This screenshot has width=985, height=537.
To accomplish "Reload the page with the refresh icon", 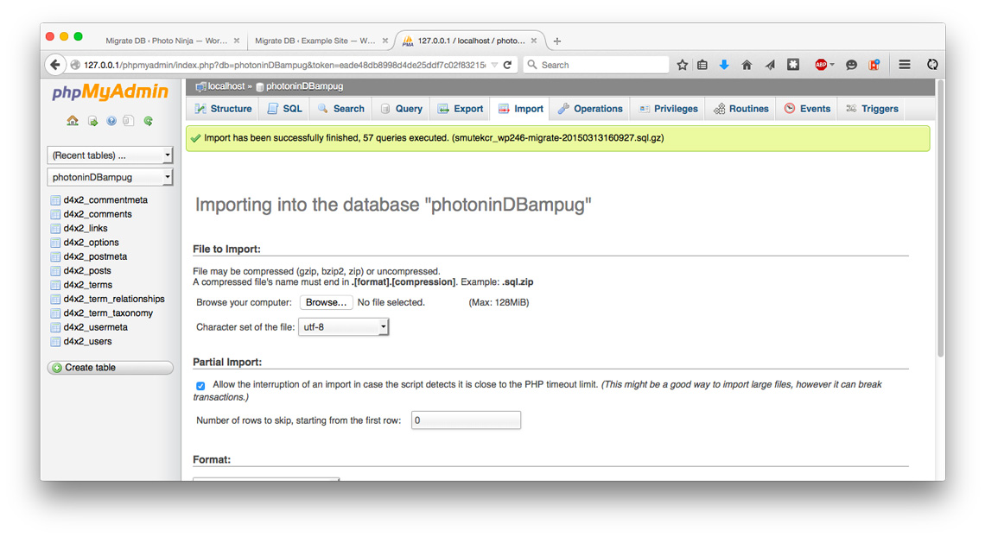I will tap(507, 65).
